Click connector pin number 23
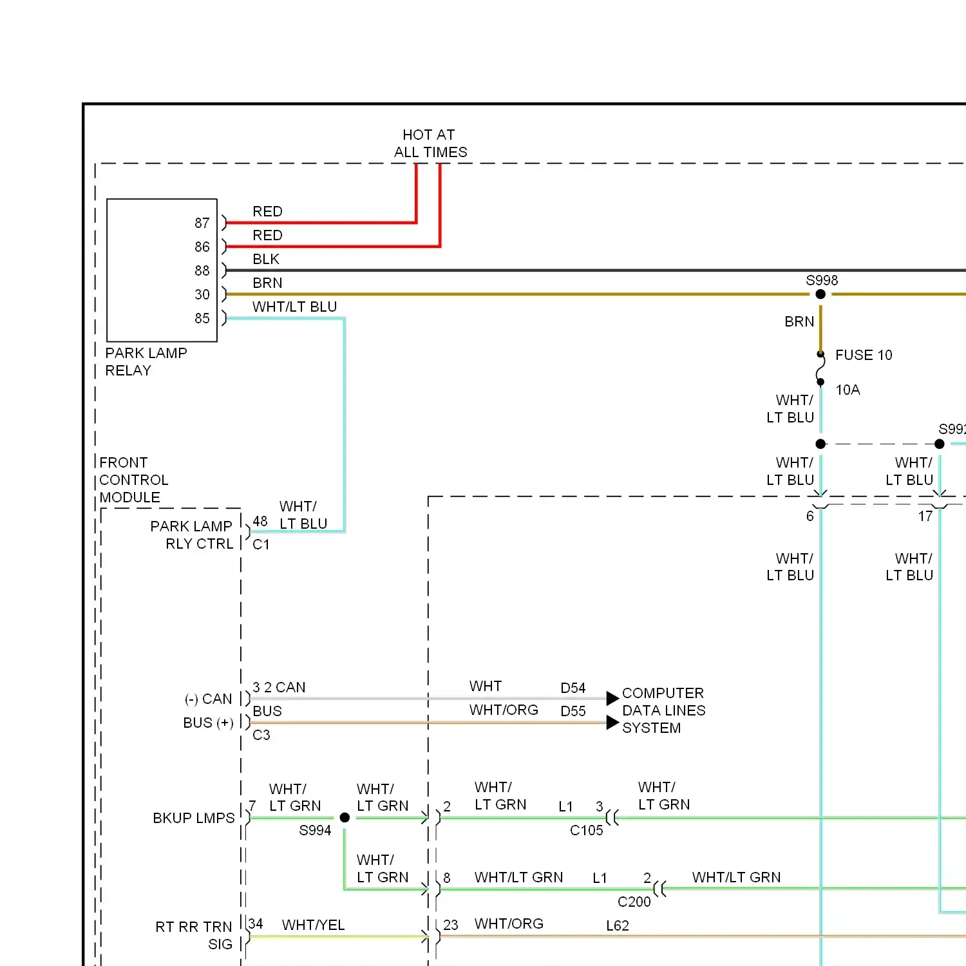The height and width of the screenshot is (966, 966). click(451, 925)
